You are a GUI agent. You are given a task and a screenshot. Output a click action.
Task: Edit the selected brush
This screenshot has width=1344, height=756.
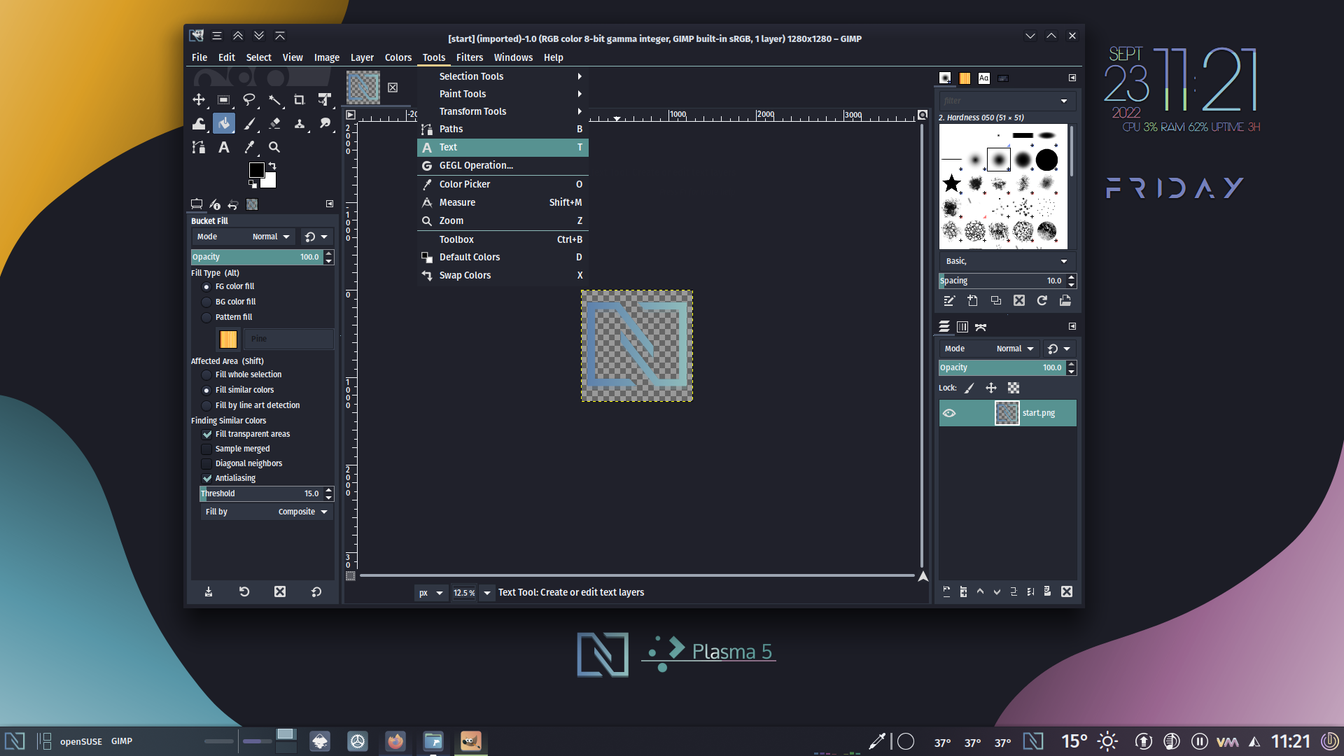949,300
